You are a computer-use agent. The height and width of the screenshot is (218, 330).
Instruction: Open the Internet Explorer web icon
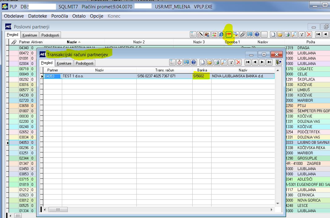221,35
